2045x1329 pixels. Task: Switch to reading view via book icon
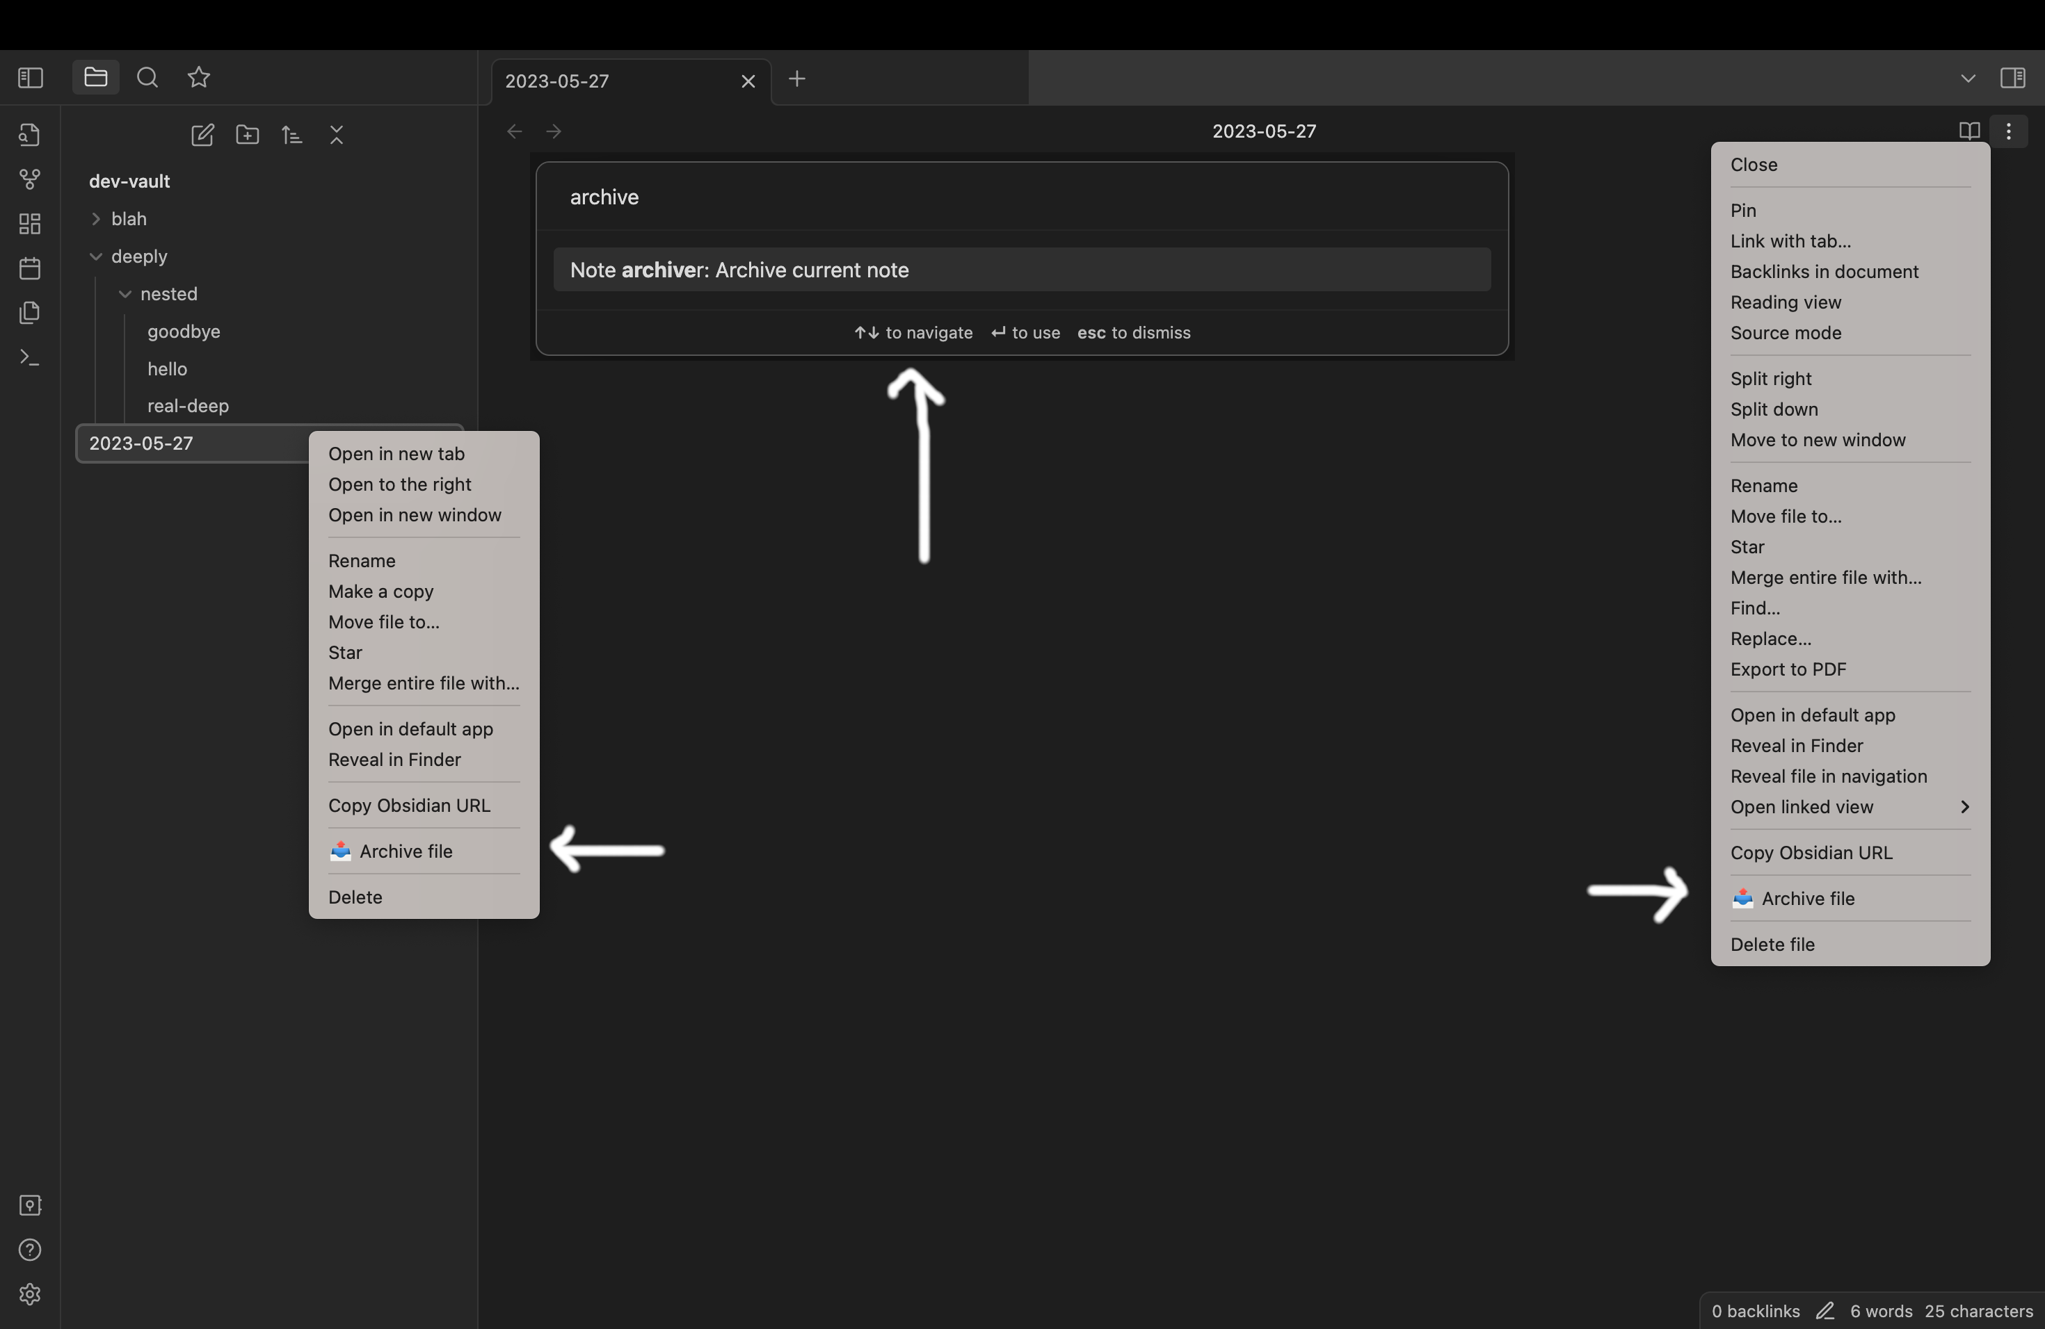pos(1968,131)
